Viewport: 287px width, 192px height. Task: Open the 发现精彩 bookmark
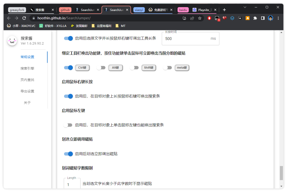[x=79, y=26]
